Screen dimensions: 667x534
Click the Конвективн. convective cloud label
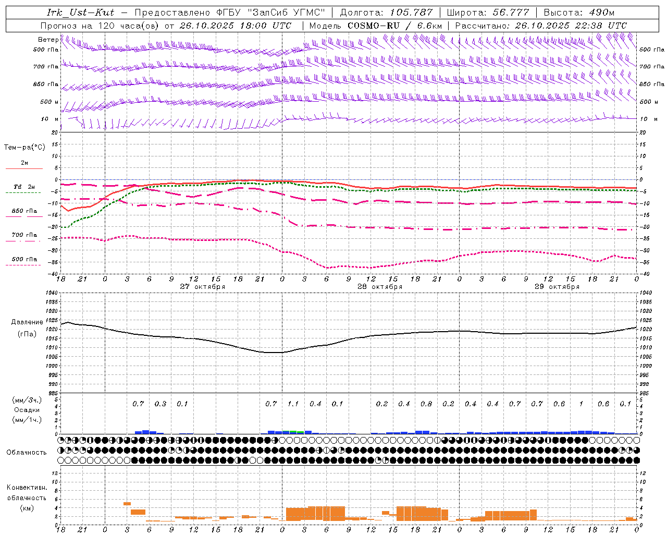(27, 488)
